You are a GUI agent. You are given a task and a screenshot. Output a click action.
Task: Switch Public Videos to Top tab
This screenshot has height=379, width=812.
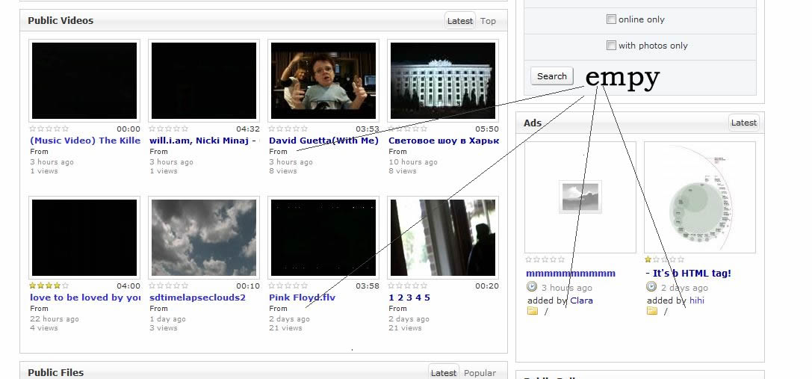[488, 21]
